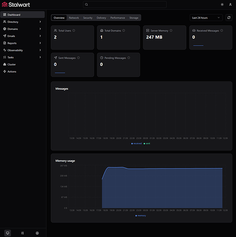Click the Server Memory database icon
236x237 pixels.
click(x=148, y=30)
